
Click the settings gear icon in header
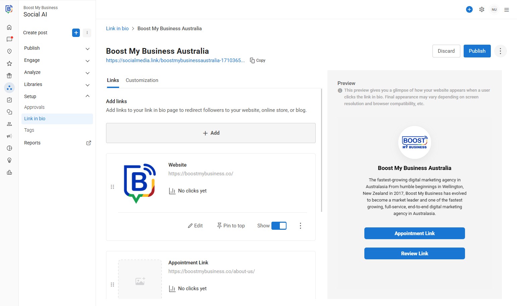click(x=482, y=9)
